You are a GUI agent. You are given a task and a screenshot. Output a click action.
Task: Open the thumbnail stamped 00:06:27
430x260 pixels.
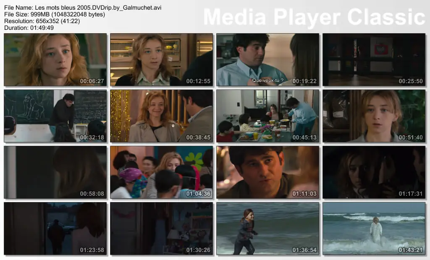[55, 60]
